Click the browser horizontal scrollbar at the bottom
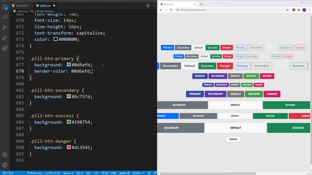312x175 pixels. tap(208, 174)
